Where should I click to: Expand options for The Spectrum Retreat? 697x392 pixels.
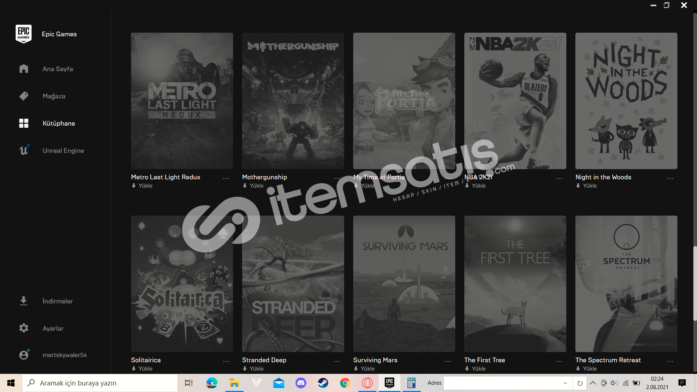pos(670,361)
